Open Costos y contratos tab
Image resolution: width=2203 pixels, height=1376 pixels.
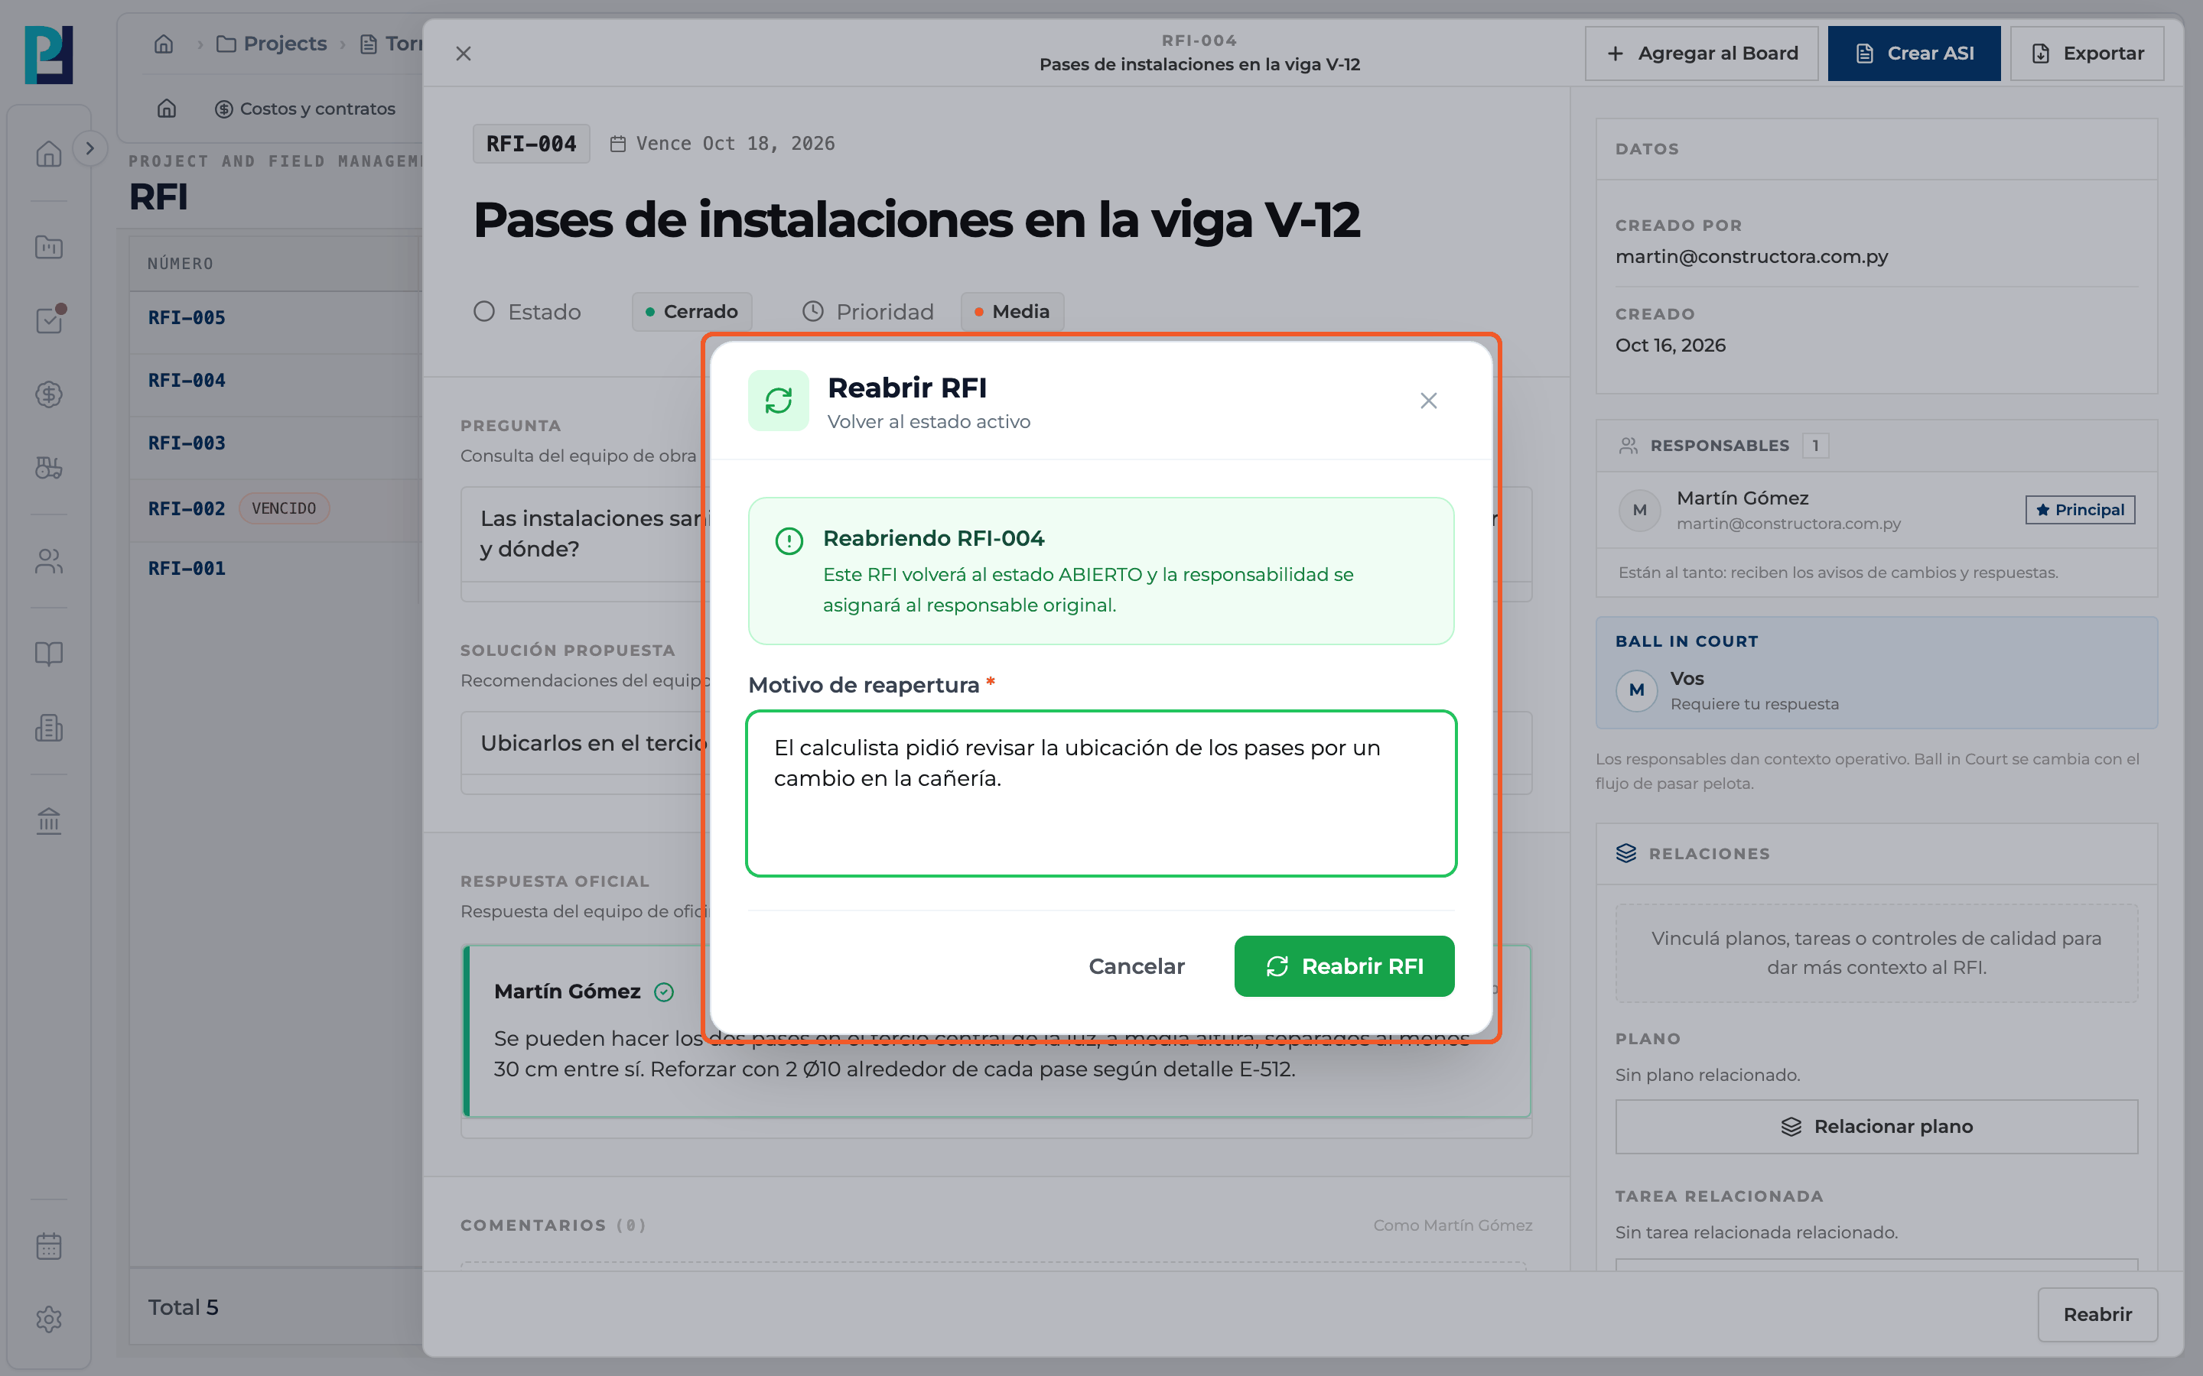pos(305,109)
